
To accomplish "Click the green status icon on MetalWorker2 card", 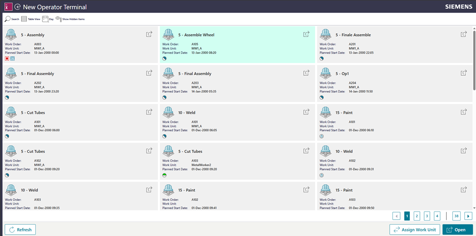I will pos(165,175).
